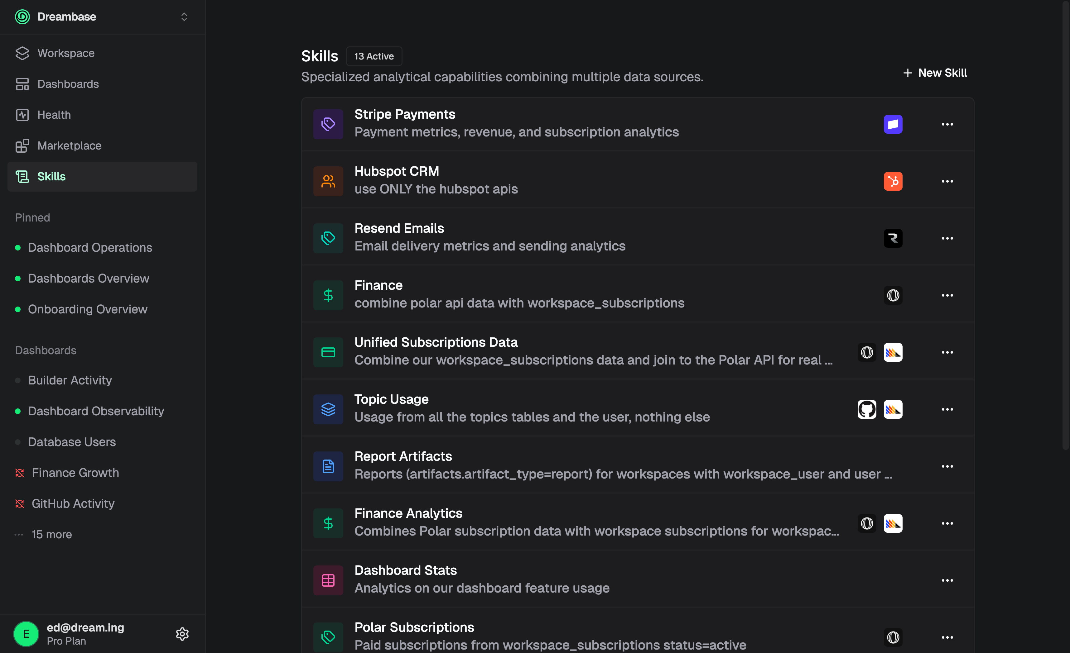Open options menu for Dashboard Stats skill
Screen dimensions: 1070x653
tap(947, 580)
